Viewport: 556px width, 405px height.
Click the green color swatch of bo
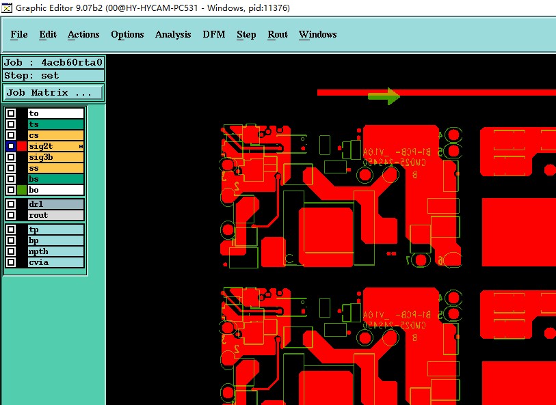[x=22, y=190]
